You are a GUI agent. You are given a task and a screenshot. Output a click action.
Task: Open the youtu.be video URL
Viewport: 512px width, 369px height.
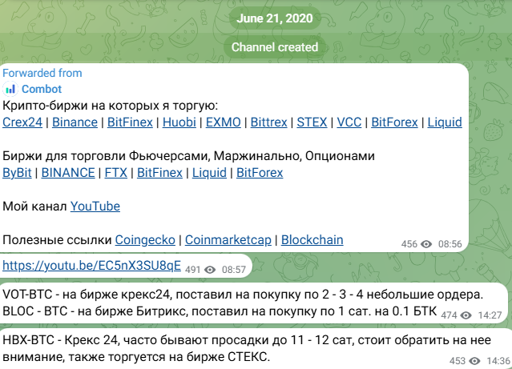coord(92,266)
